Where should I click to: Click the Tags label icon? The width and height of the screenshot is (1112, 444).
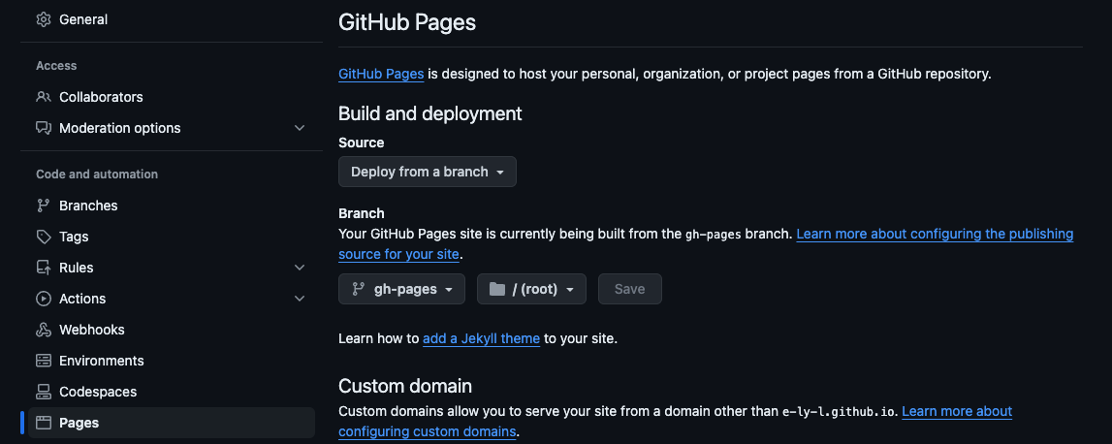(44, 237)
